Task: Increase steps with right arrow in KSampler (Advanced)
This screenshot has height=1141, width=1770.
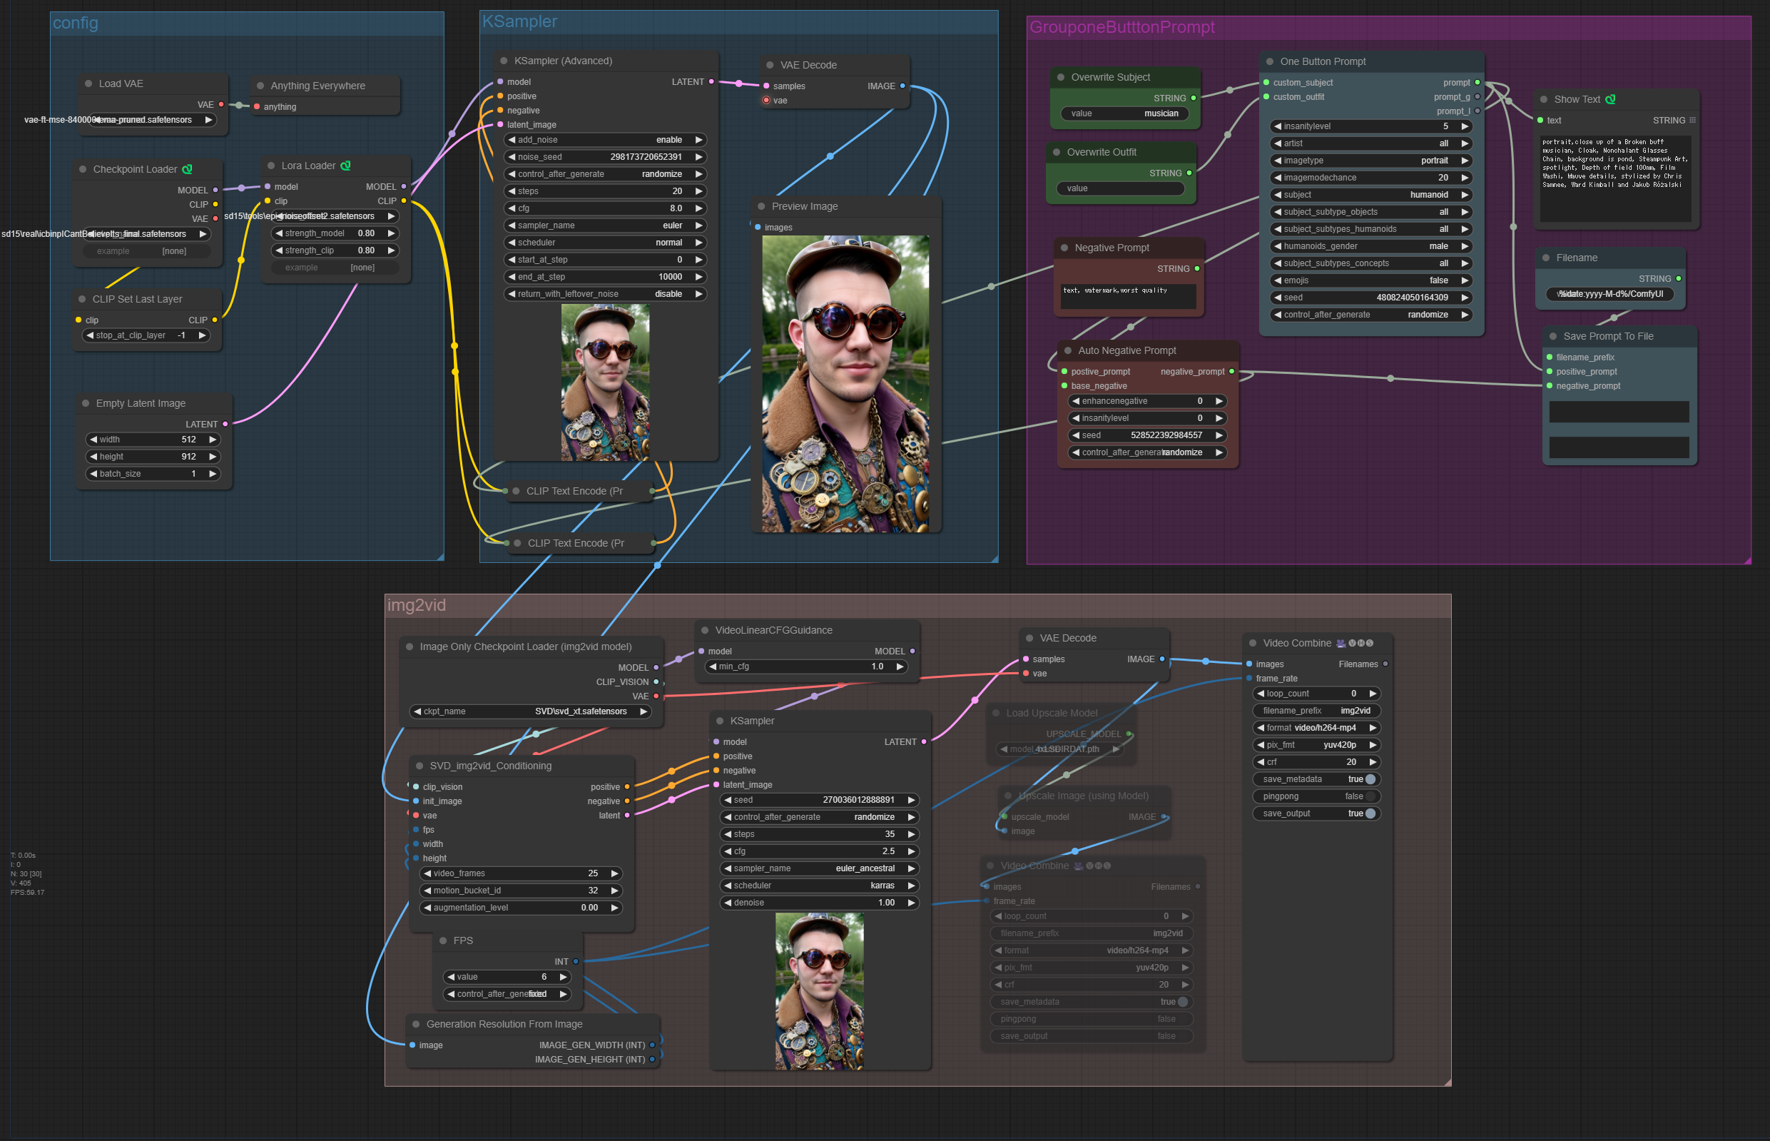Action: coord(698,191)
